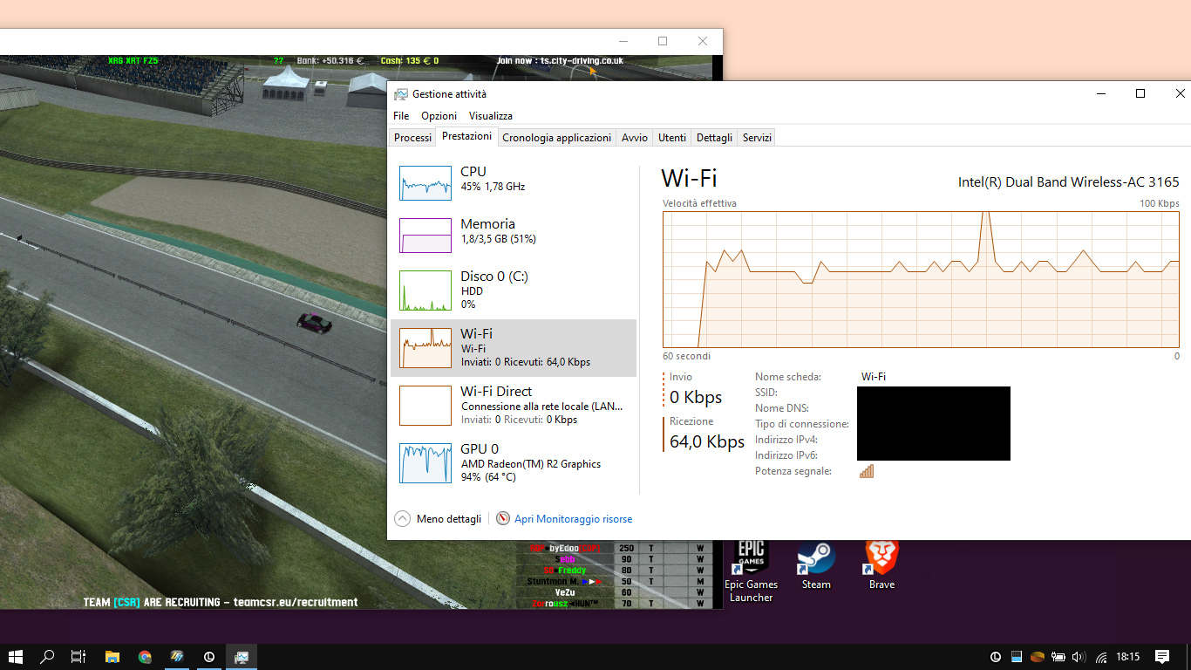Open Windows search from the taskbar

tap(47, 657)
